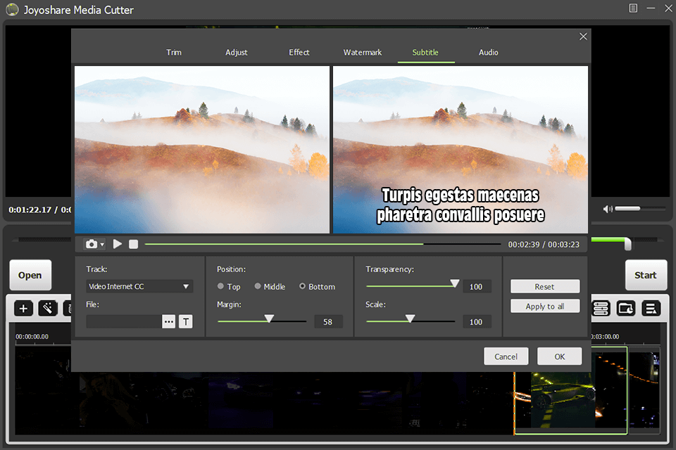Reset subtitle settings
The width and height of the screenshot is (676, 450).
click(544, 286)
